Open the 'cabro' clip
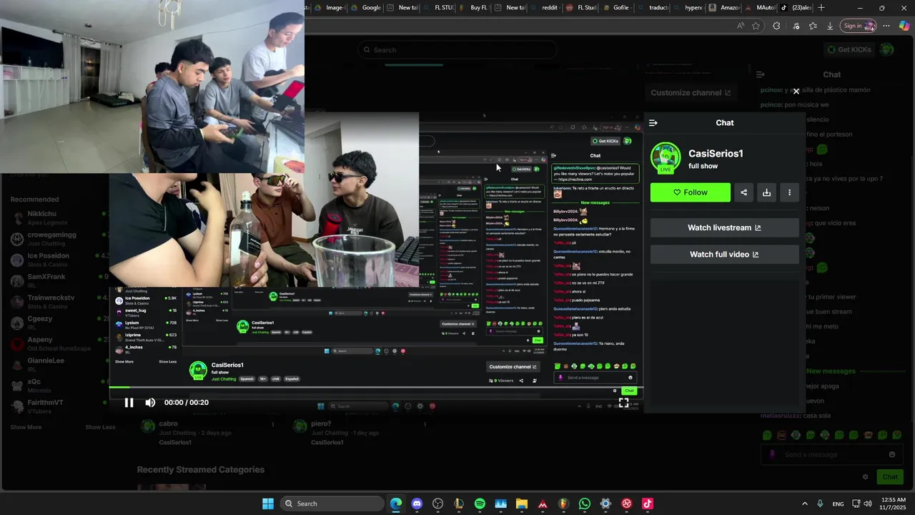Image resolution: width=915 pixels, height=515 pixels. point(169,423)
